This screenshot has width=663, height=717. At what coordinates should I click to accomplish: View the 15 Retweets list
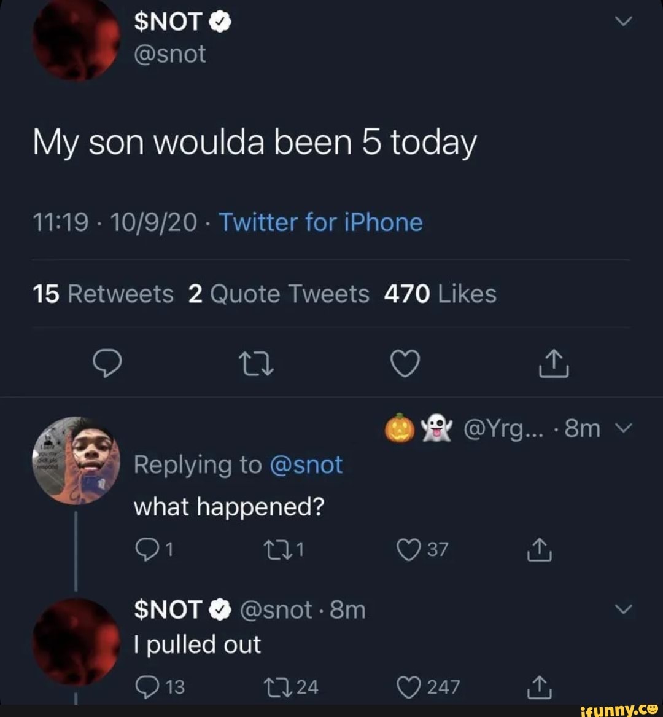coord(102,294)
